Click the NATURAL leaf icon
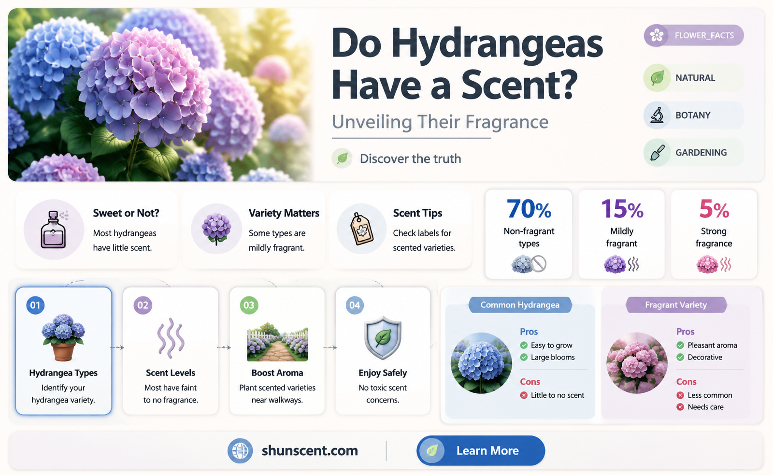This screenshot has height=475, width=773. (657, 78)
